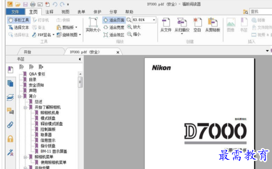The width and height of the screenshot is (272, 169).
Task: Open the layers sidebar icon
Action: coord(11,97)
